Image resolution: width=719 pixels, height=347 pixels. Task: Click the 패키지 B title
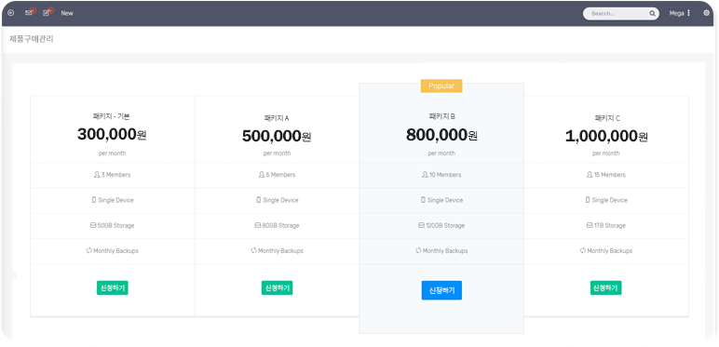tap(441, 116)
